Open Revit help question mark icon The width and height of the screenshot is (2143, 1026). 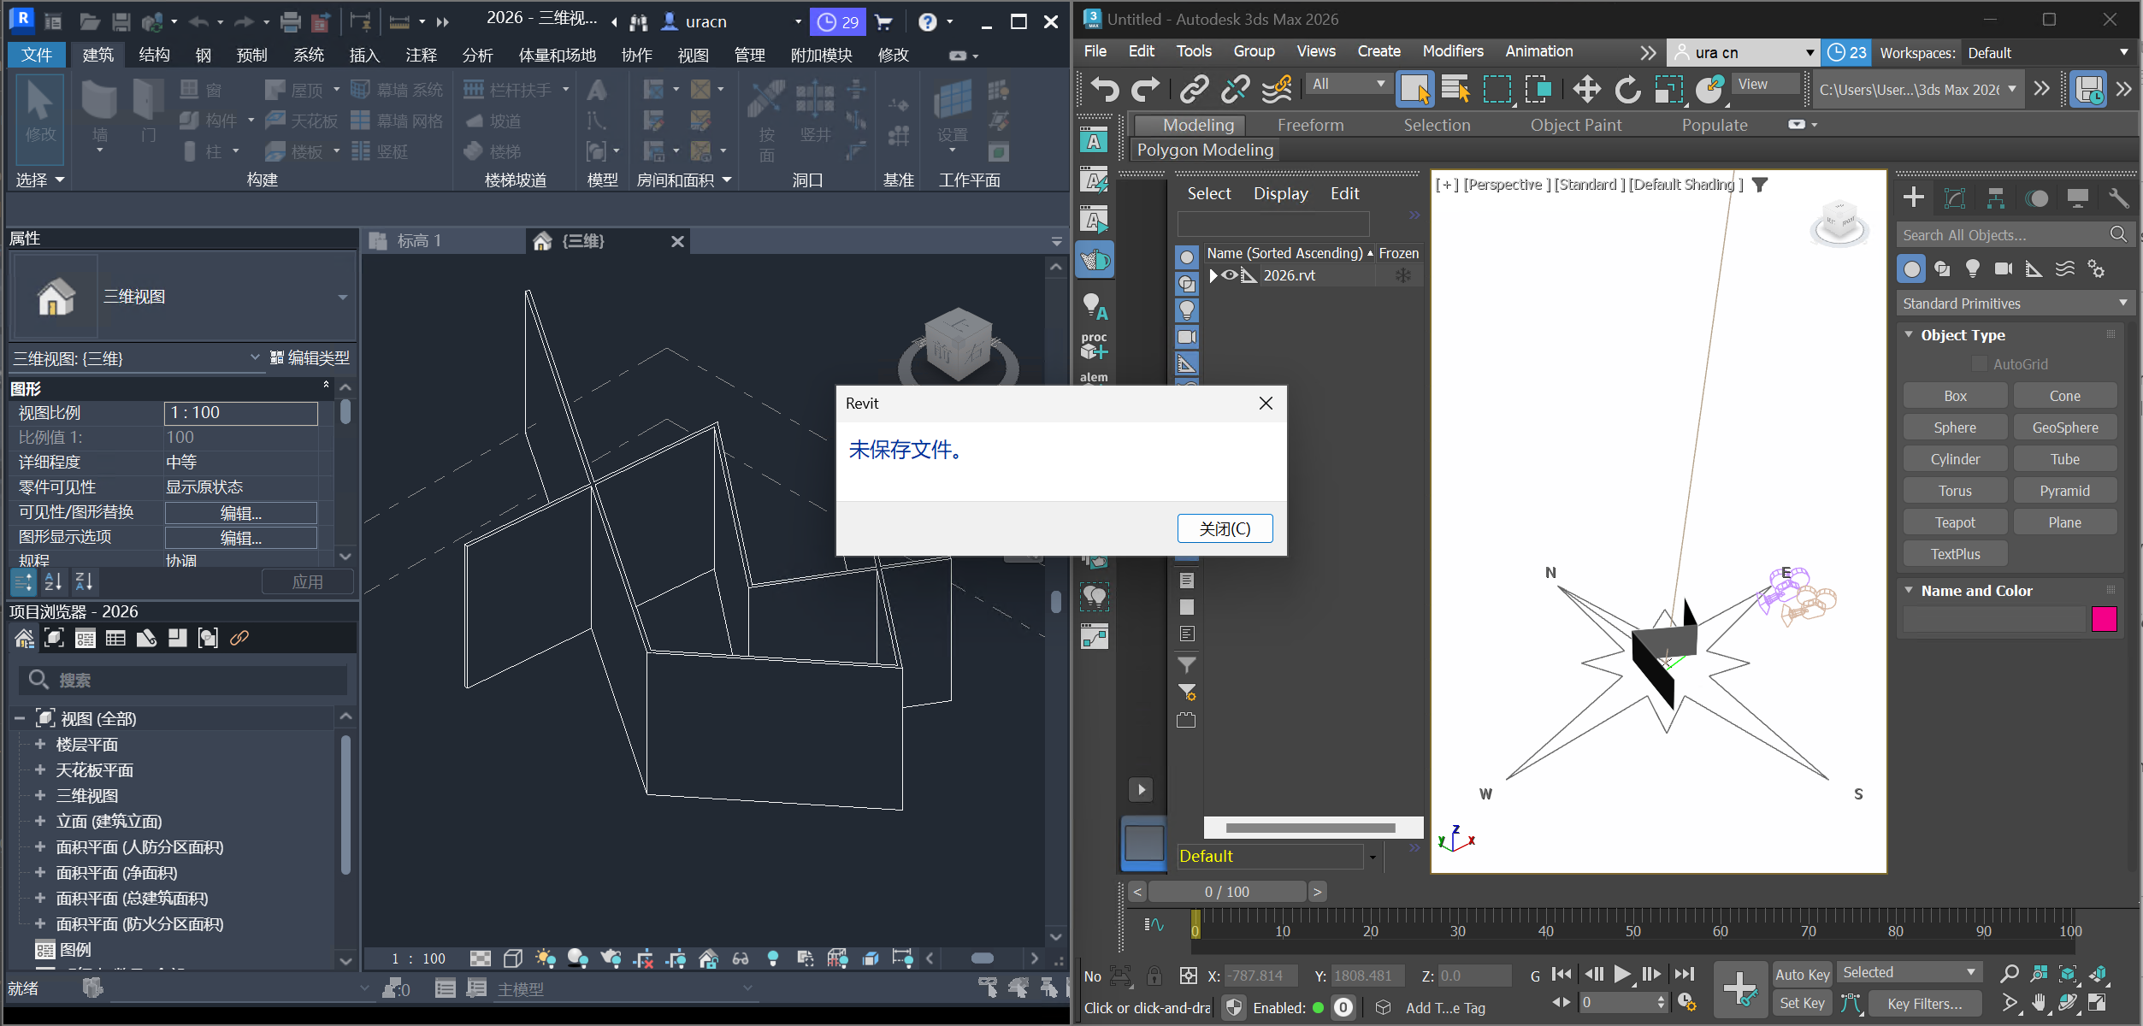(x=928, y=21)
